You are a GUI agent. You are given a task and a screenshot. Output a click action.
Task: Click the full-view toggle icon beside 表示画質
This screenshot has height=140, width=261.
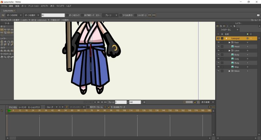pos(198,102)
